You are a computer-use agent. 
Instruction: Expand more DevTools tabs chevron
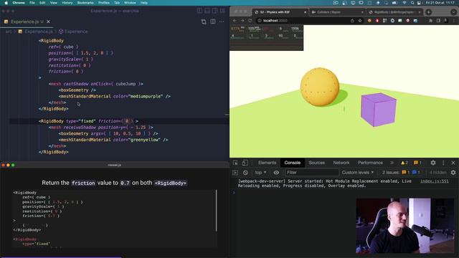tap(392, 163)
